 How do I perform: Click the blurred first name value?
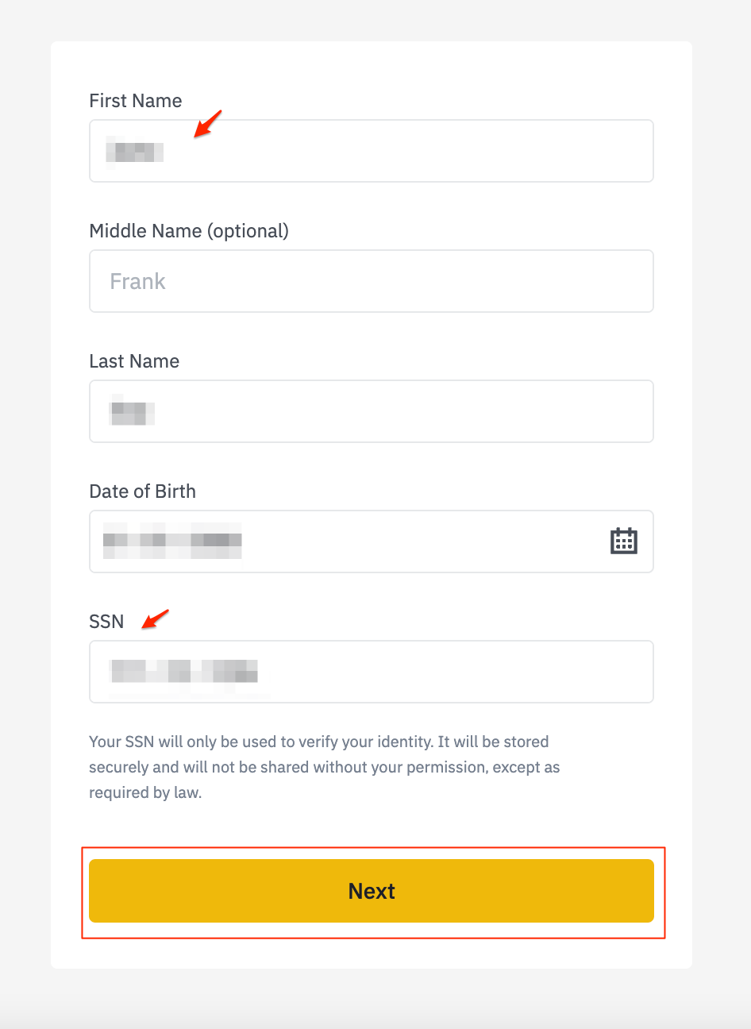(x=135, y=150)
